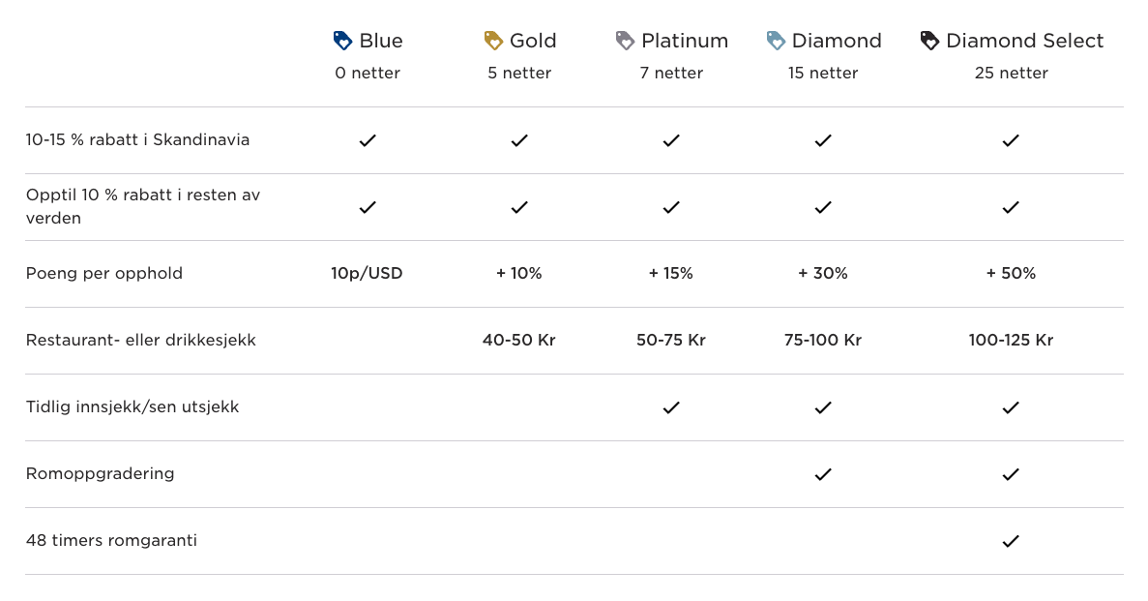Click the 25 netter requirement text

click(1011, 73)
